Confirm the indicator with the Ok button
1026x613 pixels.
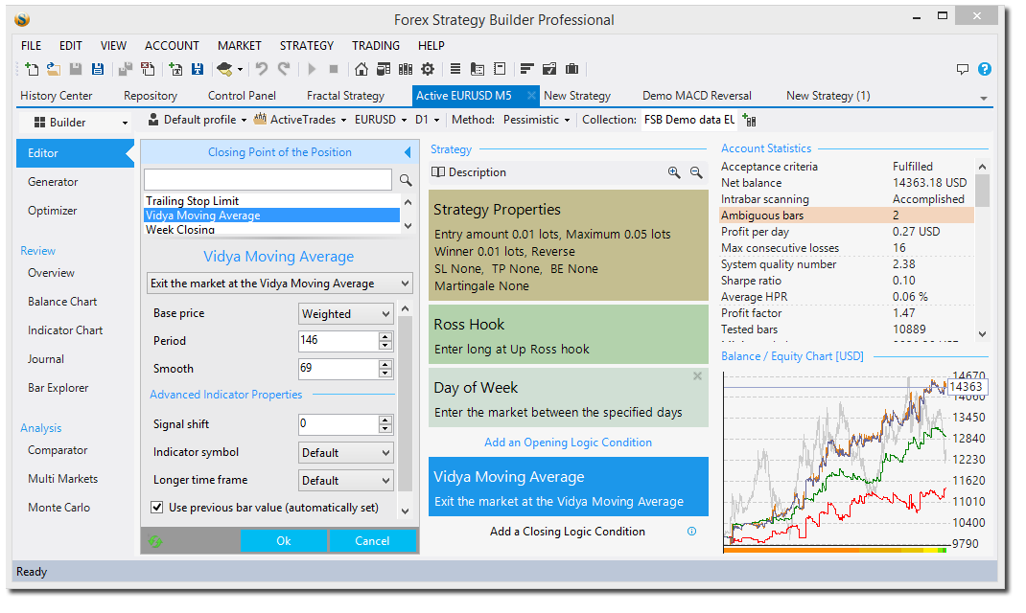coord(283,541)
